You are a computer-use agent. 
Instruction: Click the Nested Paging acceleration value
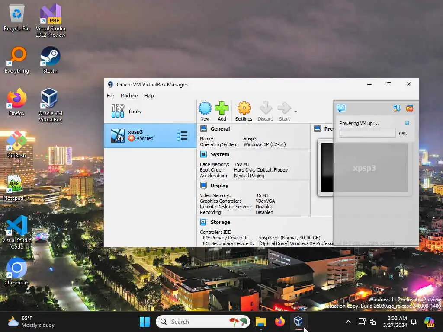click(x=249, y=176)
